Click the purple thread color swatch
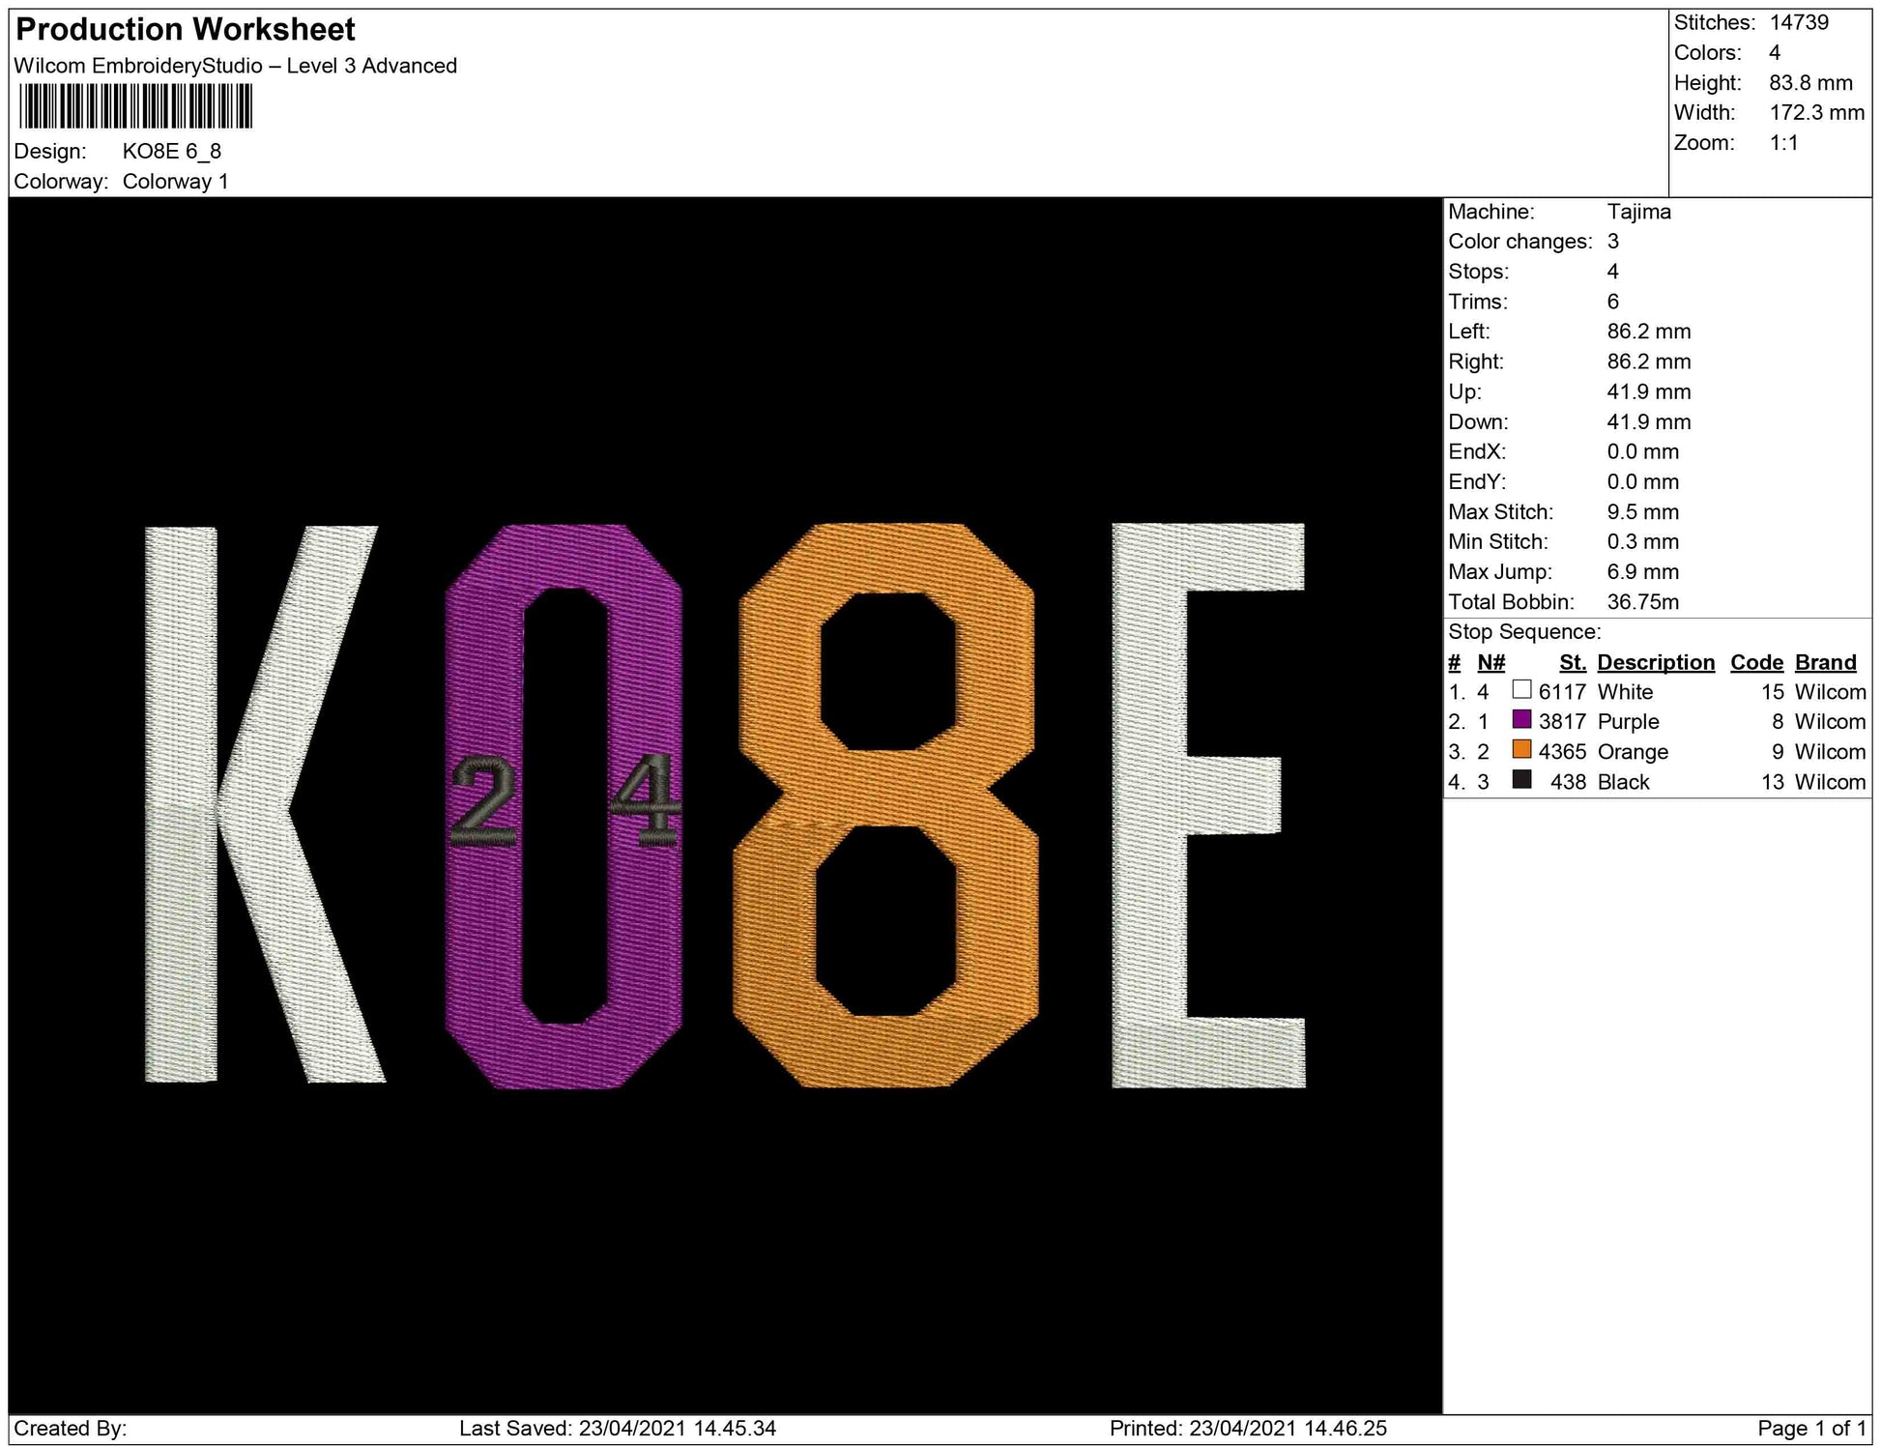The height and width of the screenshot is (1447, 1881). [x=1521, y=720]
